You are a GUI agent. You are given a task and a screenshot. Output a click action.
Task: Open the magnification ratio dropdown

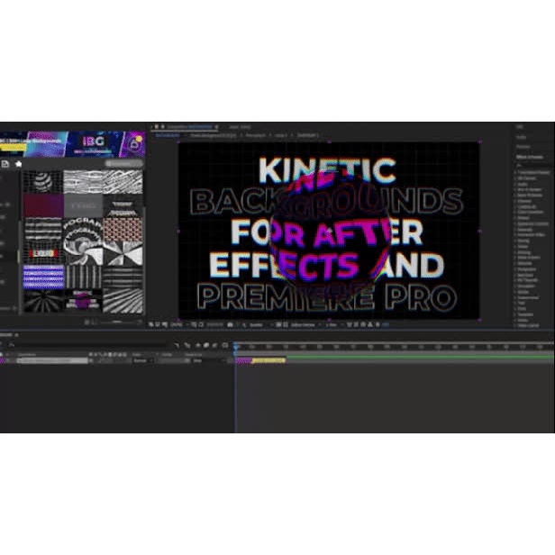click(178, 324)
